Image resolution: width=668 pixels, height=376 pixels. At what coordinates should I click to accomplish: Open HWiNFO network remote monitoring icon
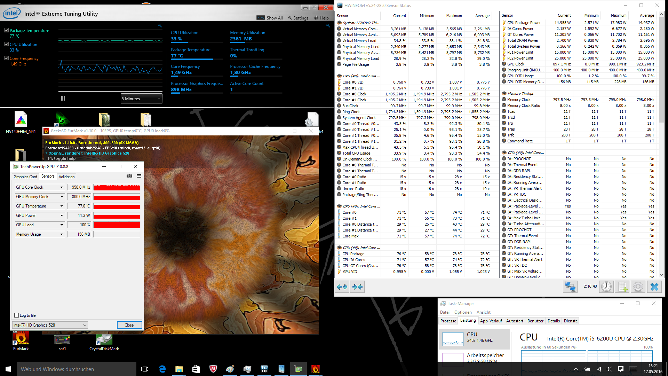[x=570, y=287]
